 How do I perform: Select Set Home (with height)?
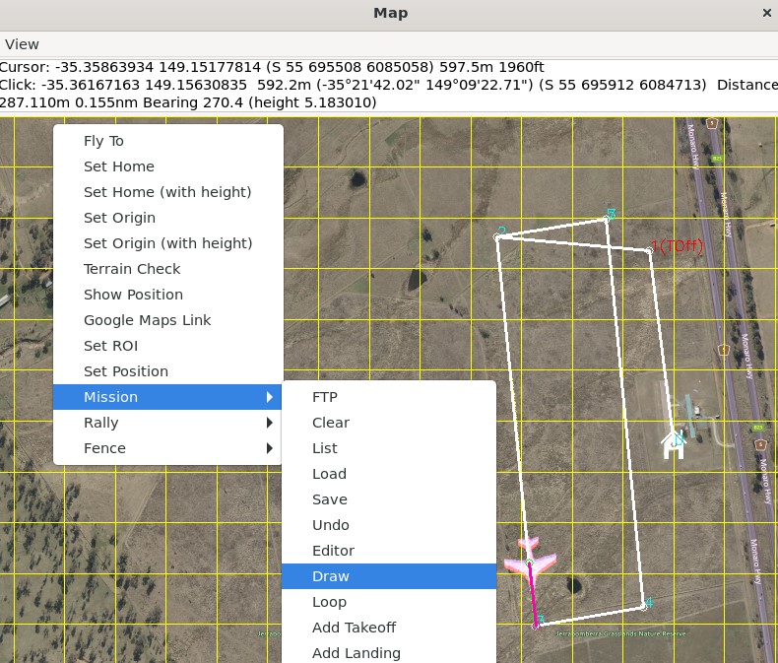point(167,192)
